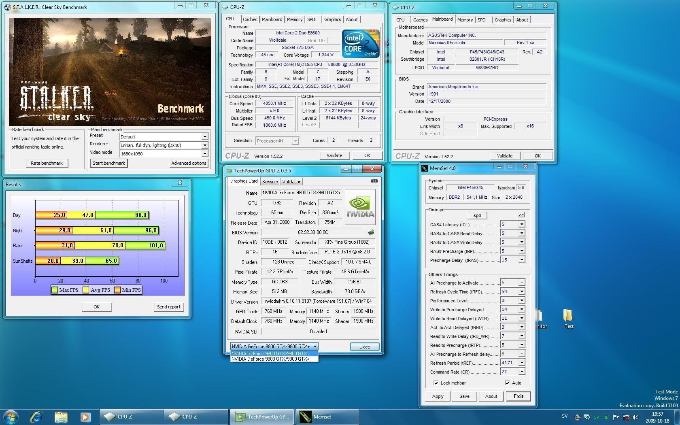Click the Start benchmark button
The image size is (680, 425).
point(109,163)
